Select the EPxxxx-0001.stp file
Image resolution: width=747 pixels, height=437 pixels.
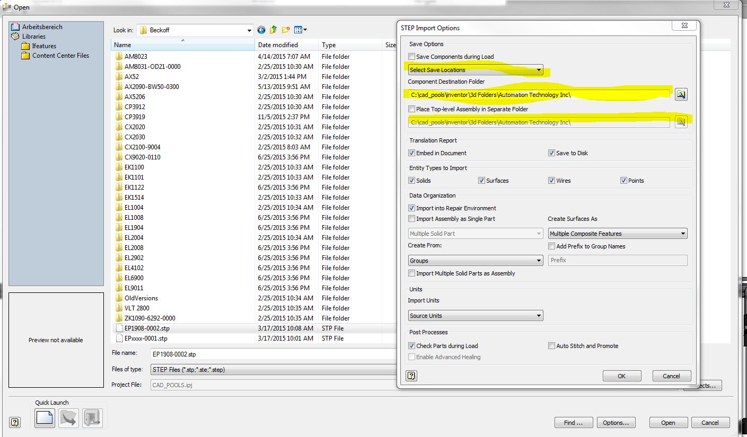coord(146,338)
